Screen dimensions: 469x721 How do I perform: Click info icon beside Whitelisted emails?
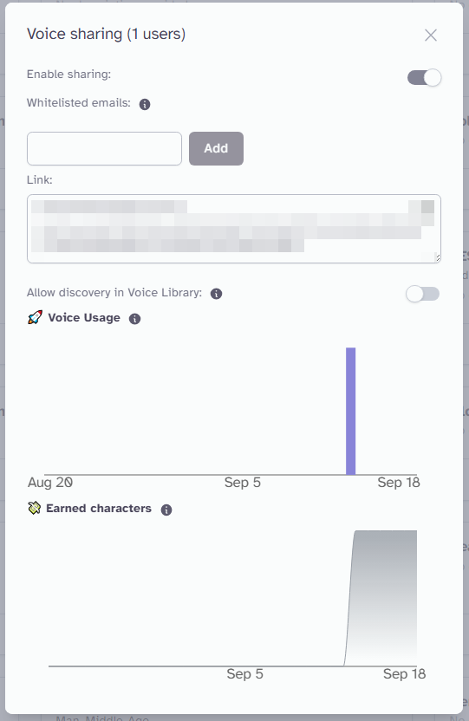145,104
